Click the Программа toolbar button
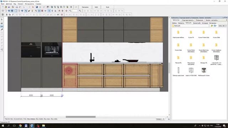Screen dimensions: 228x128 click(x=85, y=7)
